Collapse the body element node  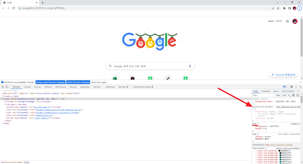pos(3,99)
